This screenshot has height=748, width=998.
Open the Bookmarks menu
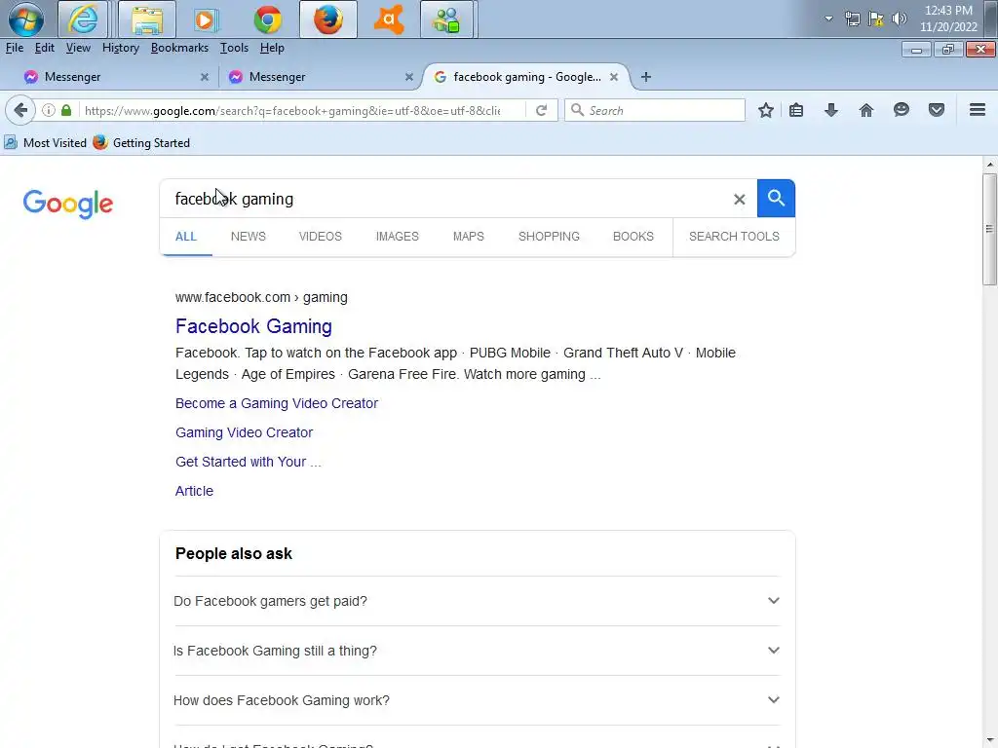tap(179, 48)
